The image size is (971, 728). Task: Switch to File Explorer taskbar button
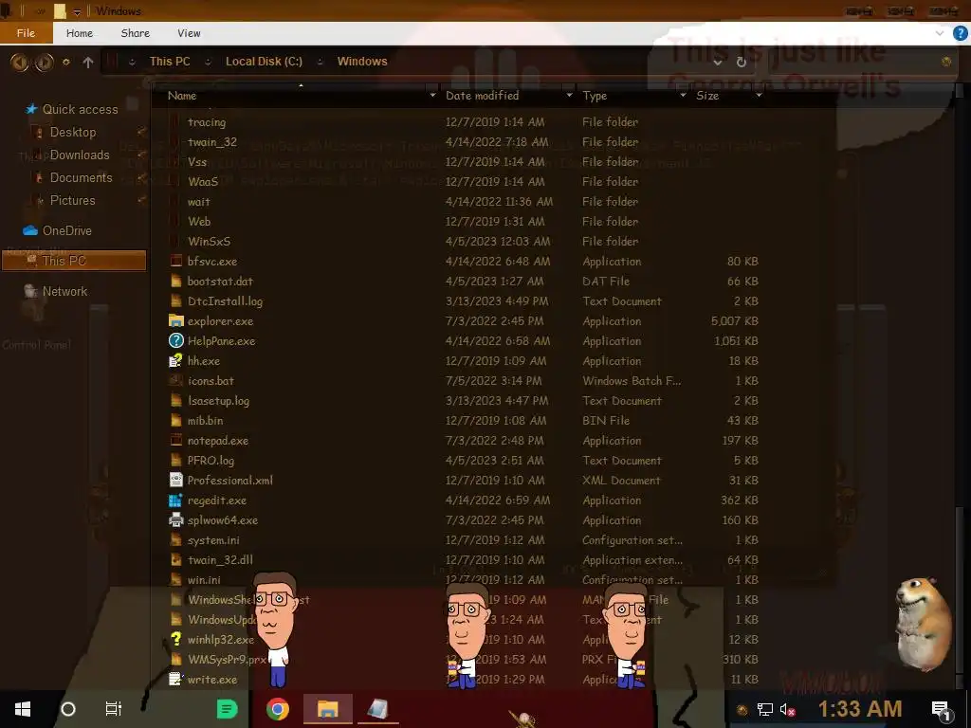(327, 709)
